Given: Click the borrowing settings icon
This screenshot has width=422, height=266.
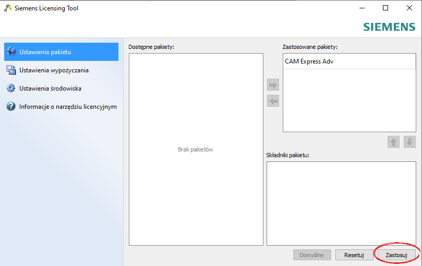Looking at the screenshot, I should tap(11, 70).
